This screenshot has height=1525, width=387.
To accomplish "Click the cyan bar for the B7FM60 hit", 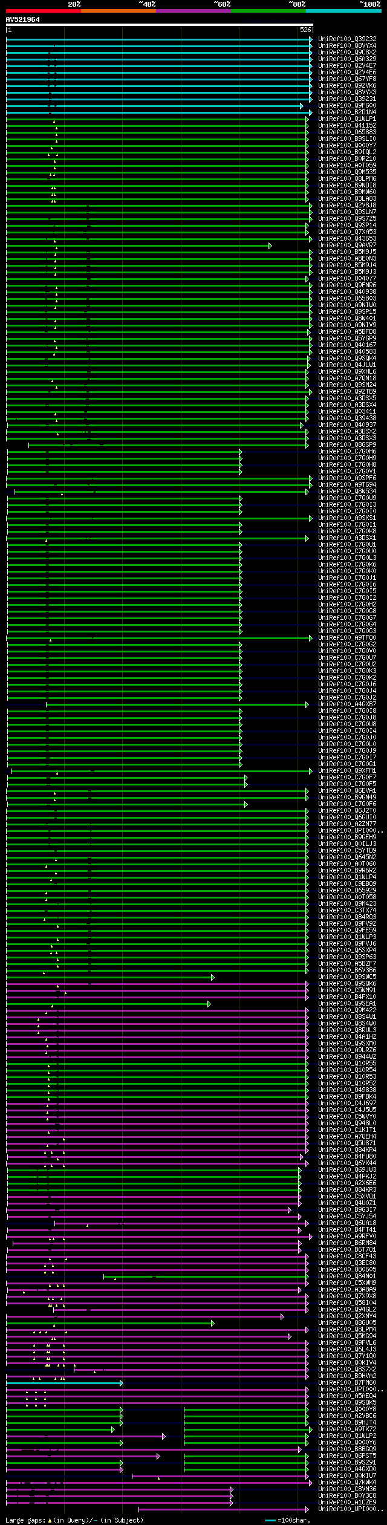I will pyautogui.click(x=64, y=1383).
